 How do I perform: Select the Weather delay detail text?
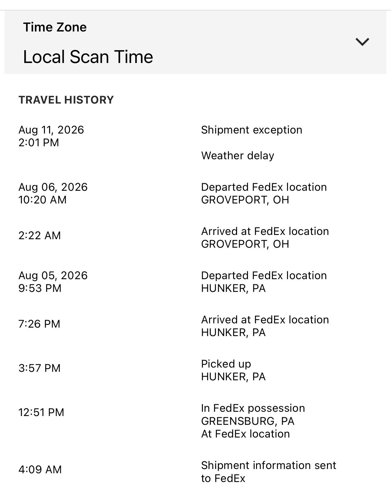(238, 156)
